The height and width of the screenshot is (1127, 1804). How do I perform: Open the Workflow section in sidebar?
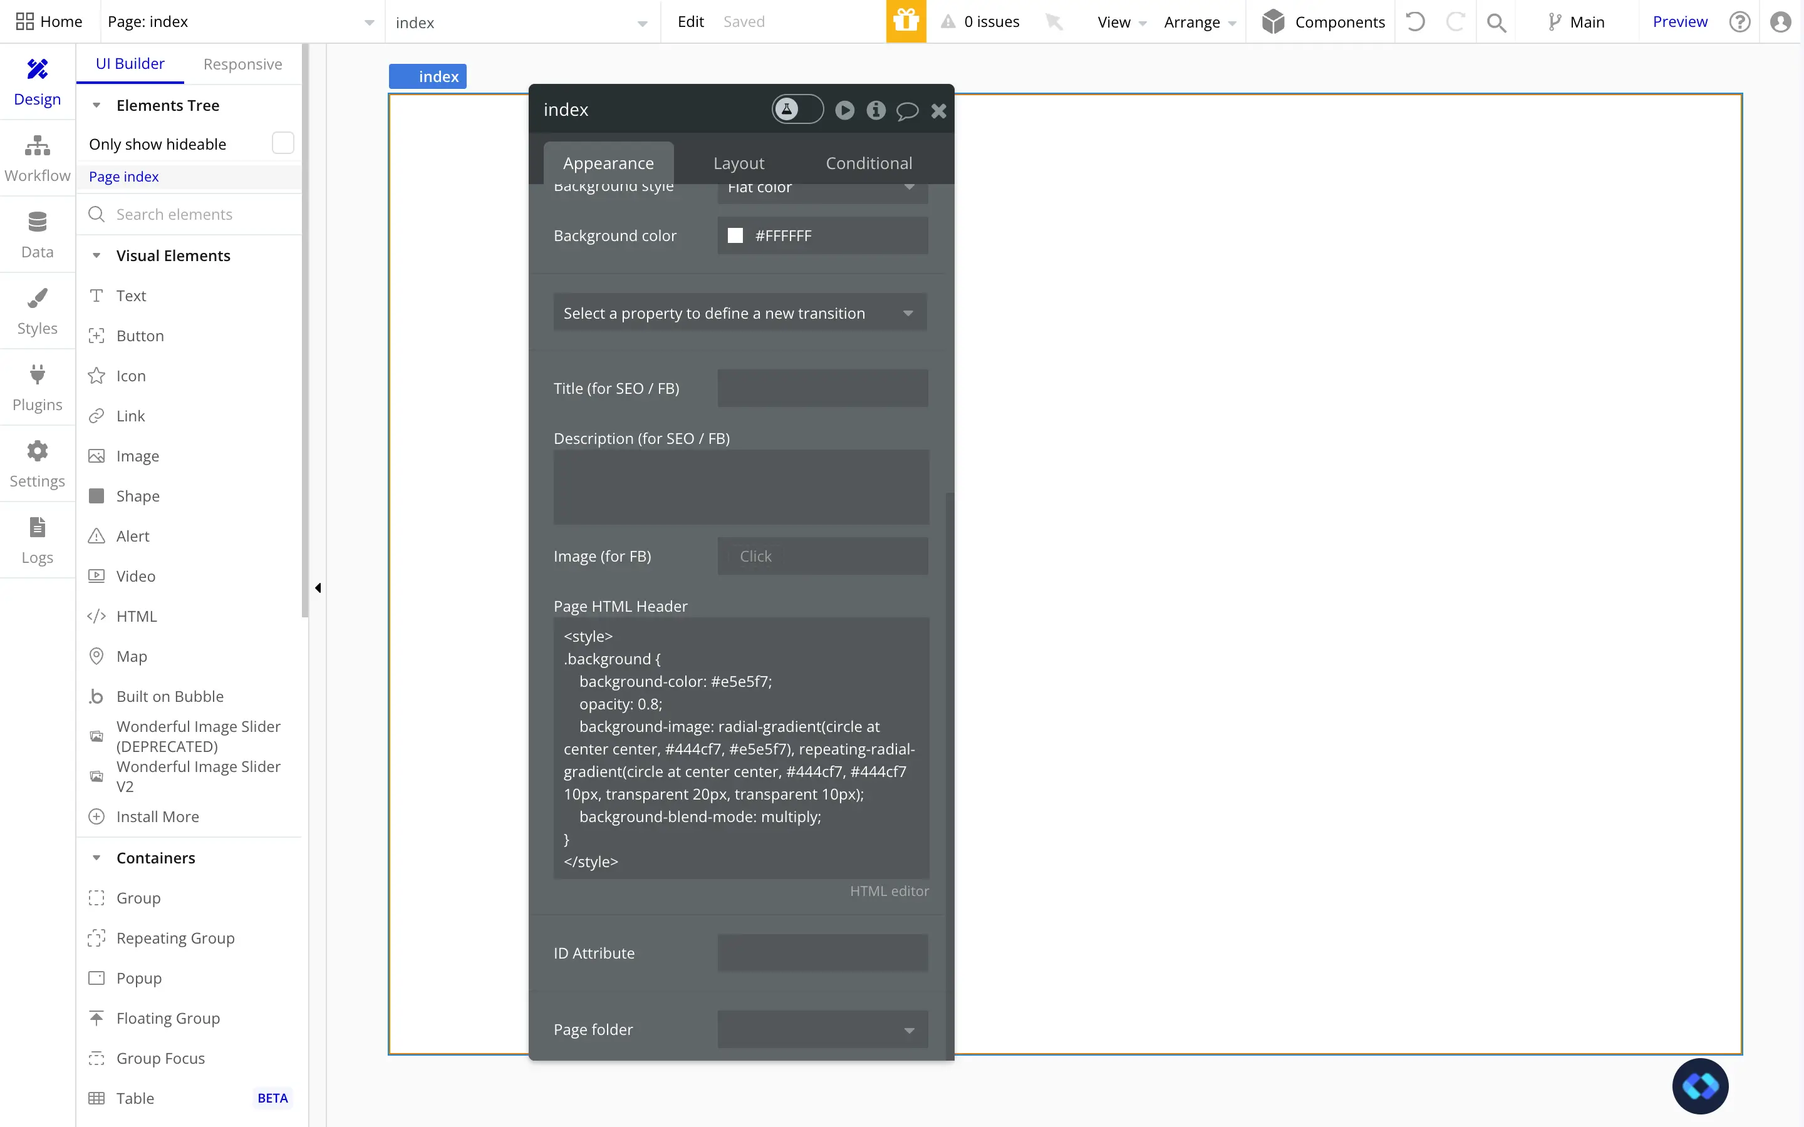[38, 159]
